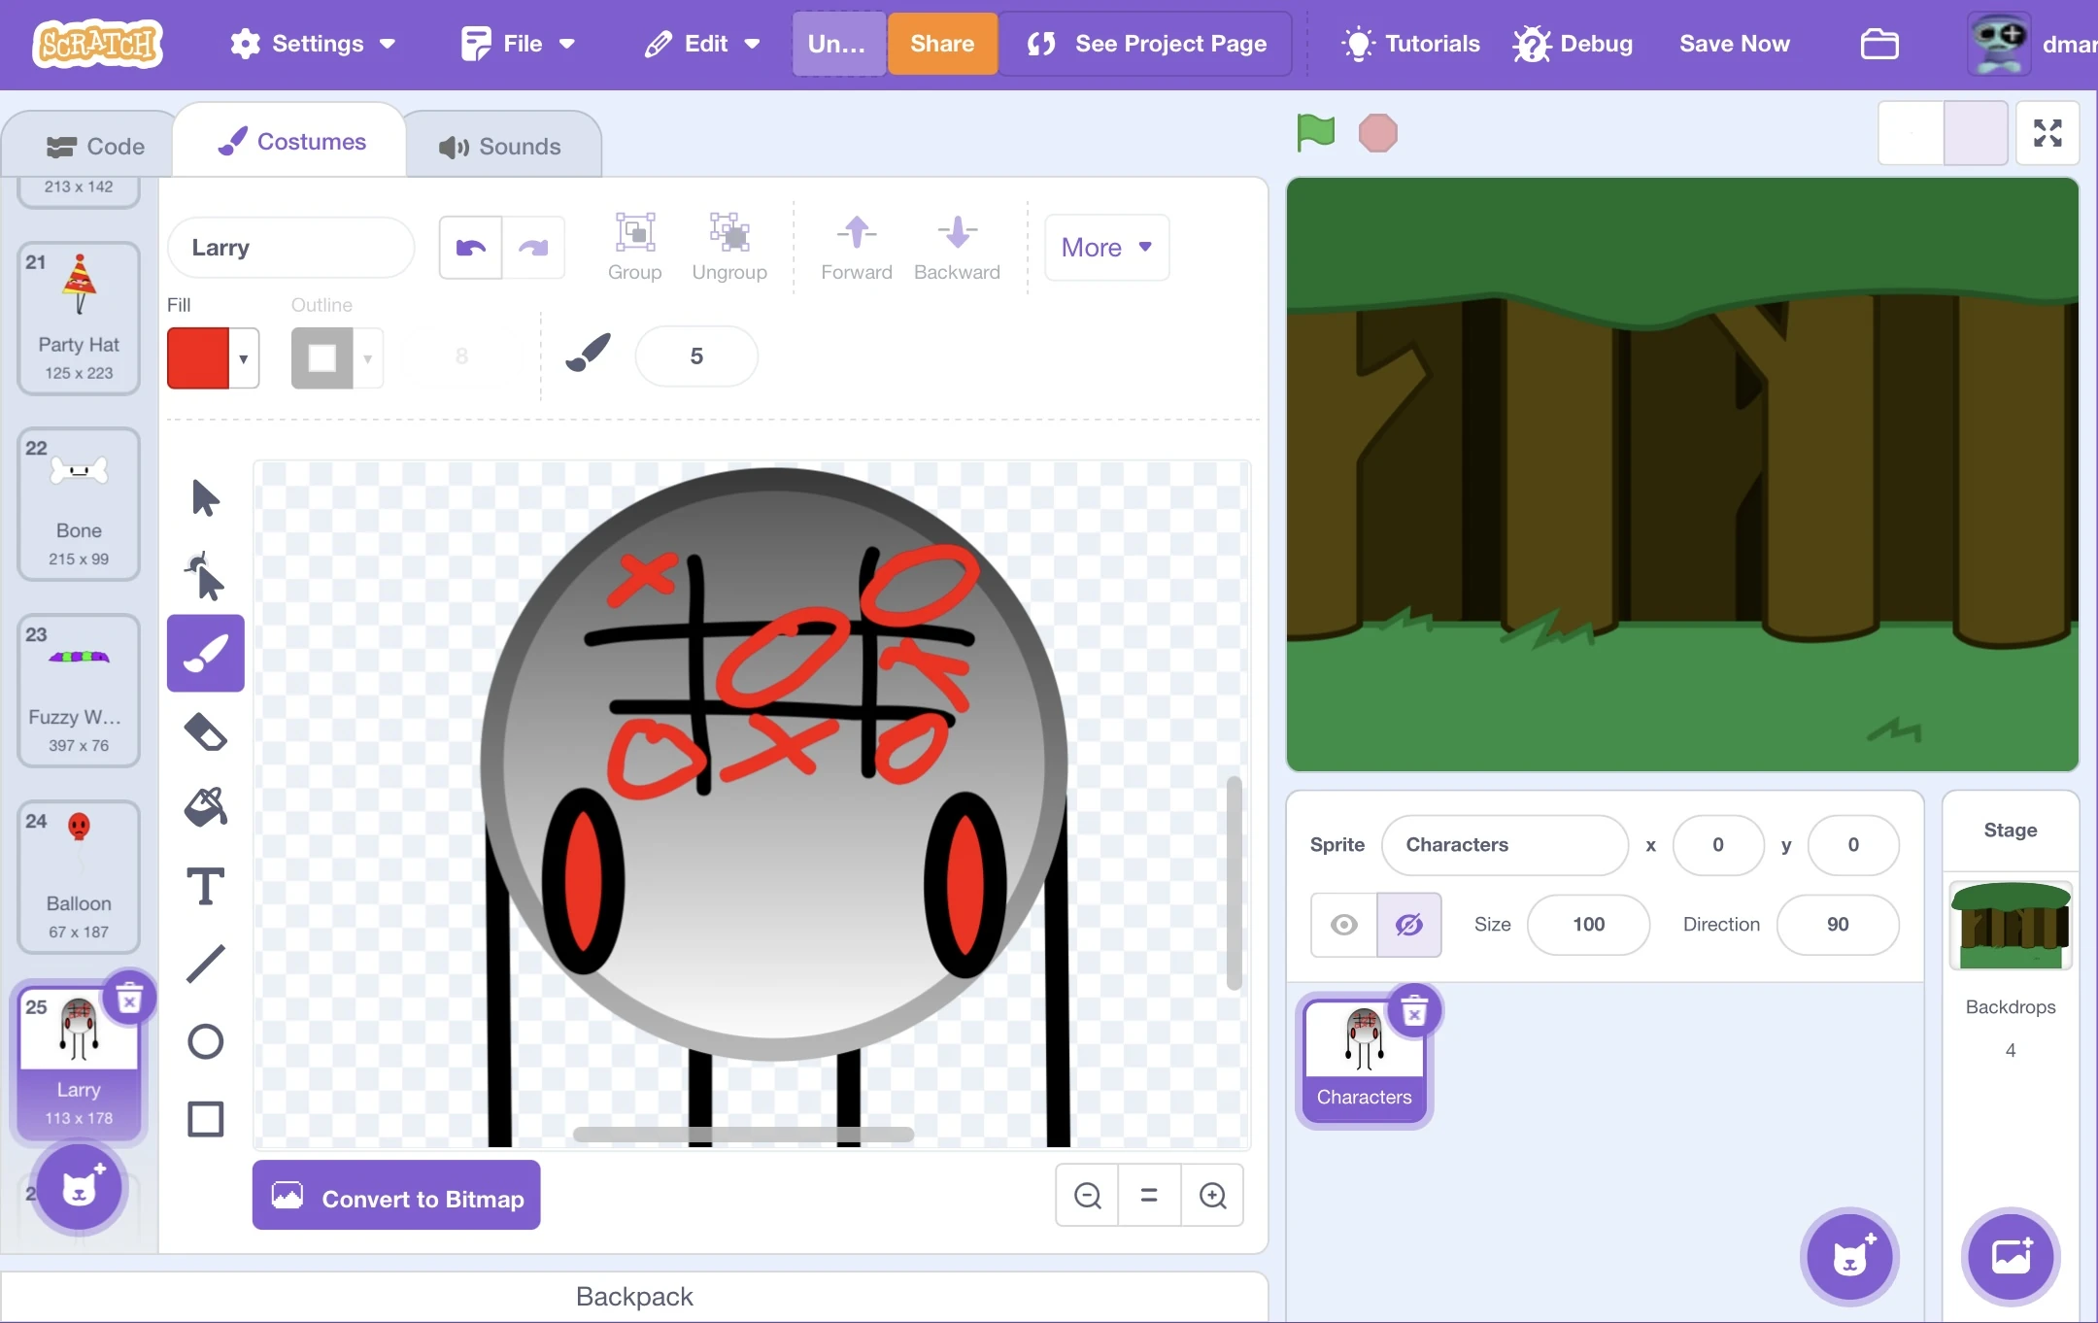Select the Eraser tool

coord(204,730)
